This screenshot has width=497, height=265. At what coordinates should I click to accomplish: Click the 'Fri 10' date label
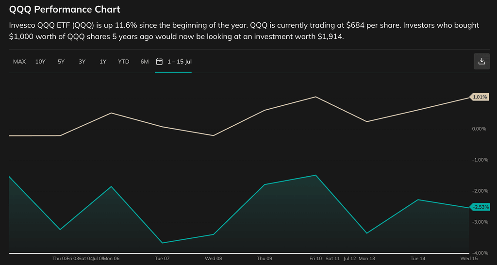pyautogui.click(x=315, y=258)
